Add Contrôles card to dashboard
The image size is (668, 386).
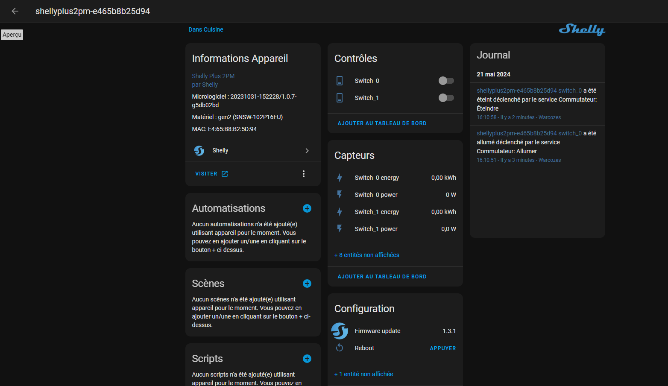tap(382, 123)
